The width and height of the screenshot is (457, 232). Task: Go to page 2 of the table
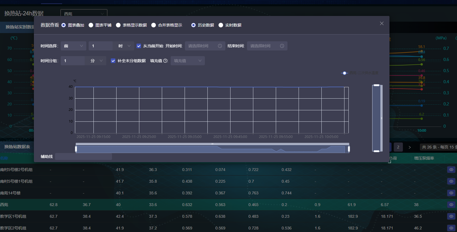[398, 147]
